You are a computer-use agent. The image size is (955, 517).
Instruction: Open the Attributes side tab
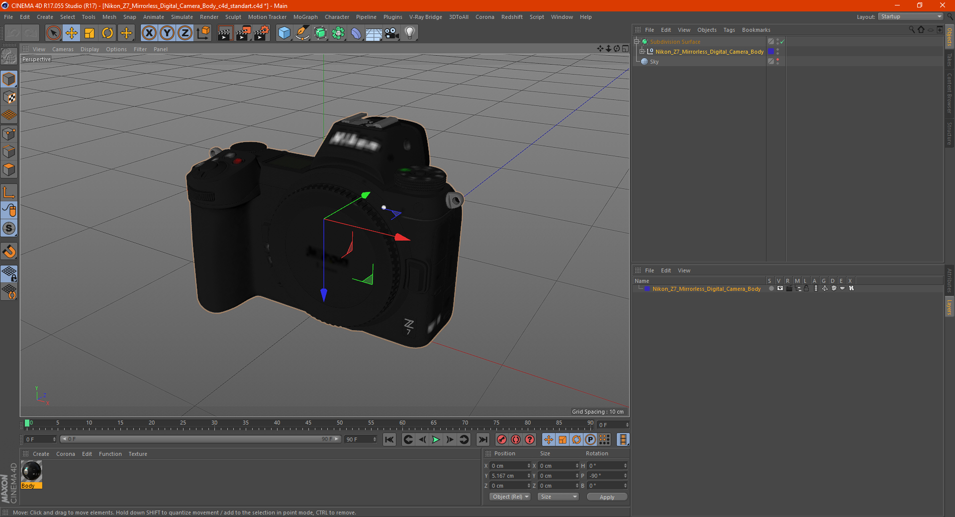[949, 280]
